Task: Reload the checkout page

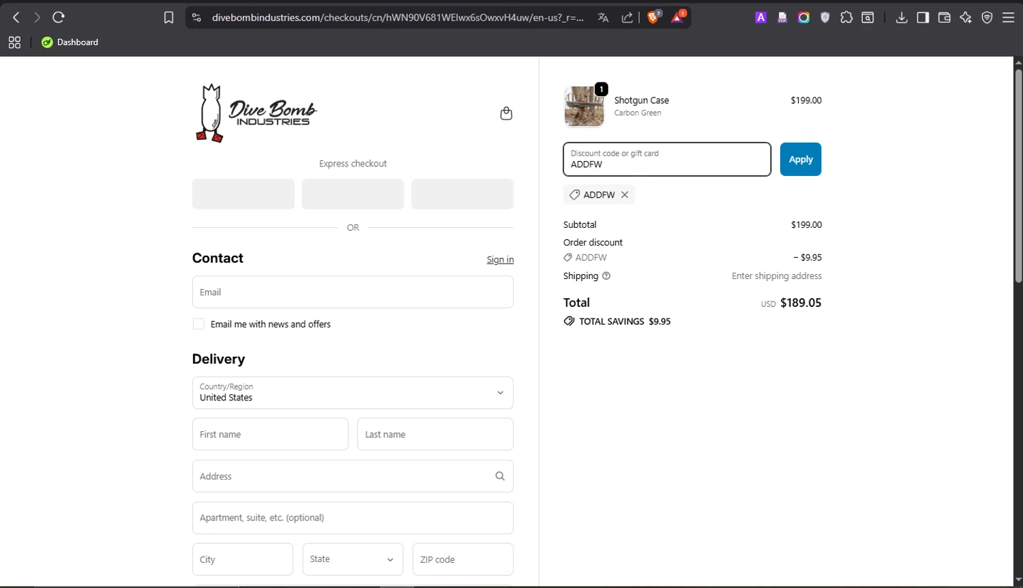Action: (59, 18)
